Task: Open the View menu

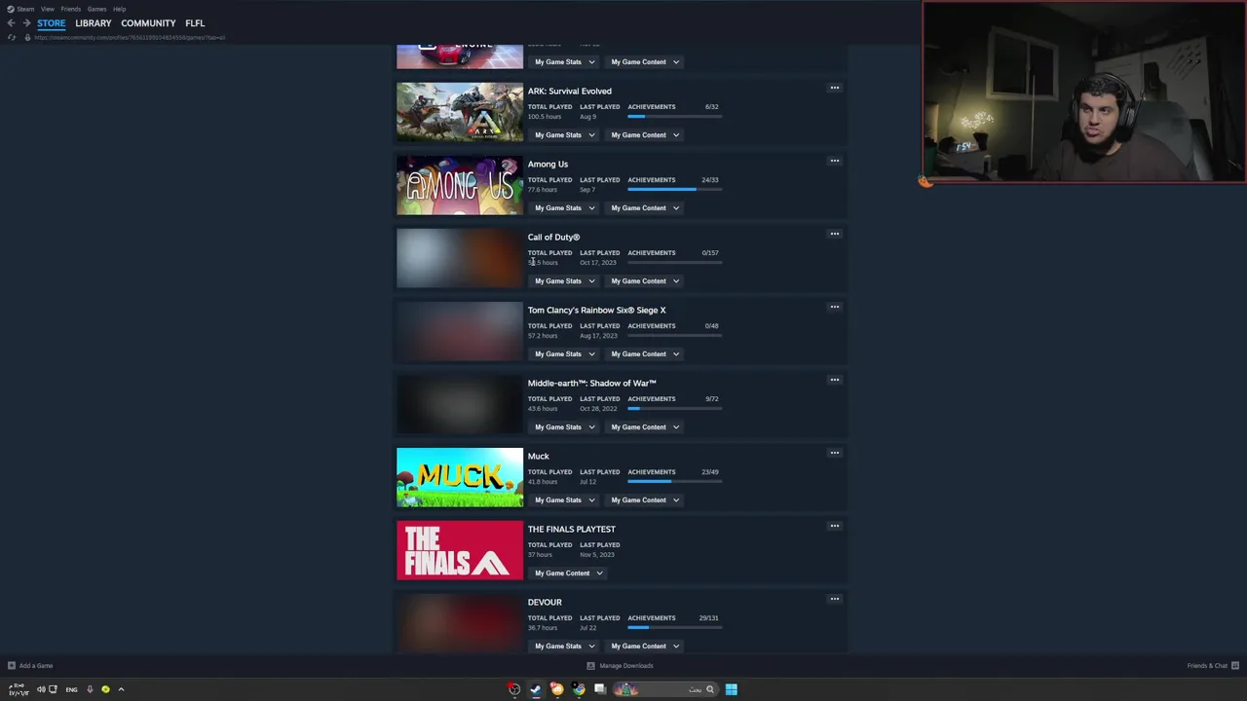Action: pyautogui.click(x=47, y=9)
